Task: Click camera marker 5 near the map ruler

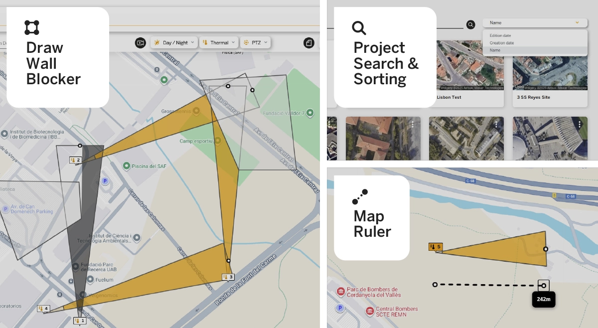Action: click(x=435, y=247)
